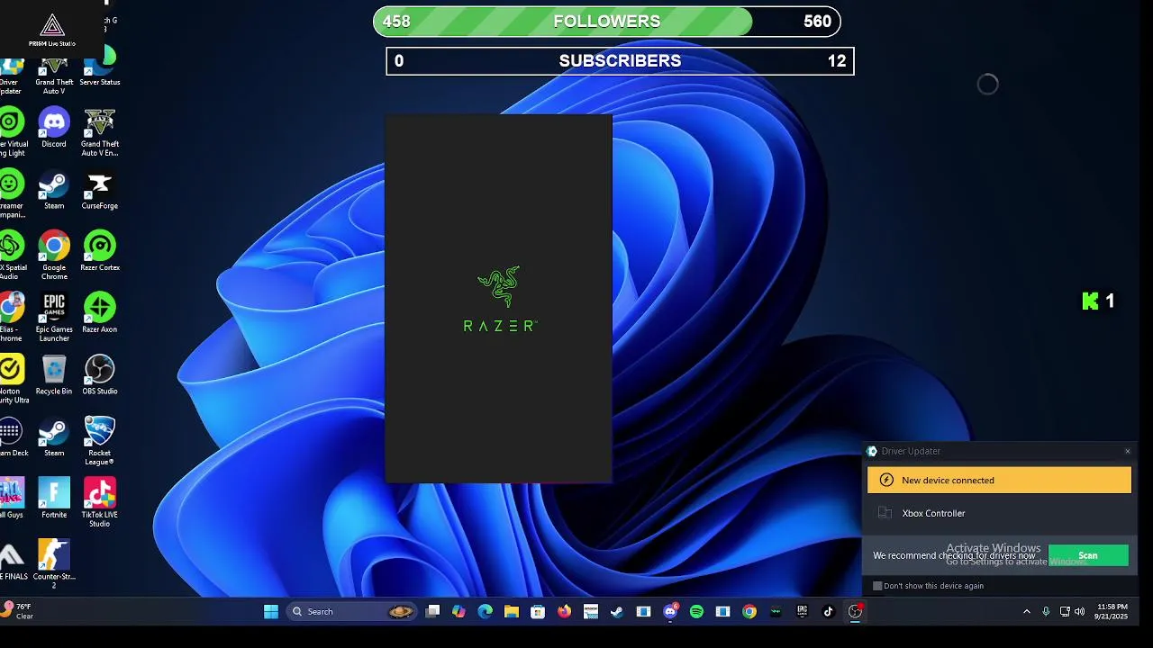Open Steam shortcut beside CurseForge
The image size is (1153, 648).
(54, 191)
